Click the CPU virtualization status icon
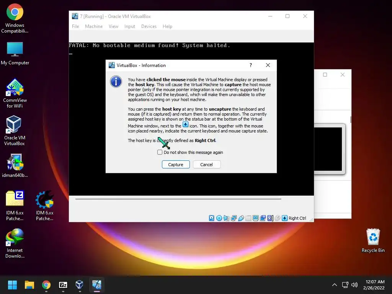 click(270, 218)
